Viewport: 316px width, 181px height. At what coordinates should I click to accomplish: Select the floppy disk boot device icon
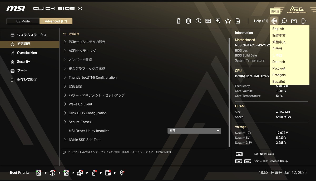(x=108, y=173)
